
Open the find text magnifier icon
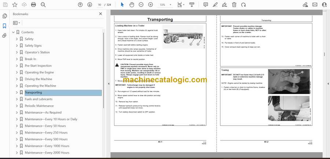point(43,5)
